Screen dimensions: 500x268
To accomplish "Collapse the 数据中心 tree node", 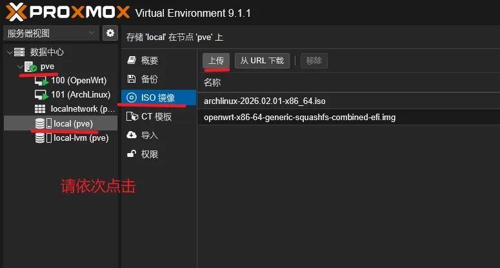I will point(8,52).
